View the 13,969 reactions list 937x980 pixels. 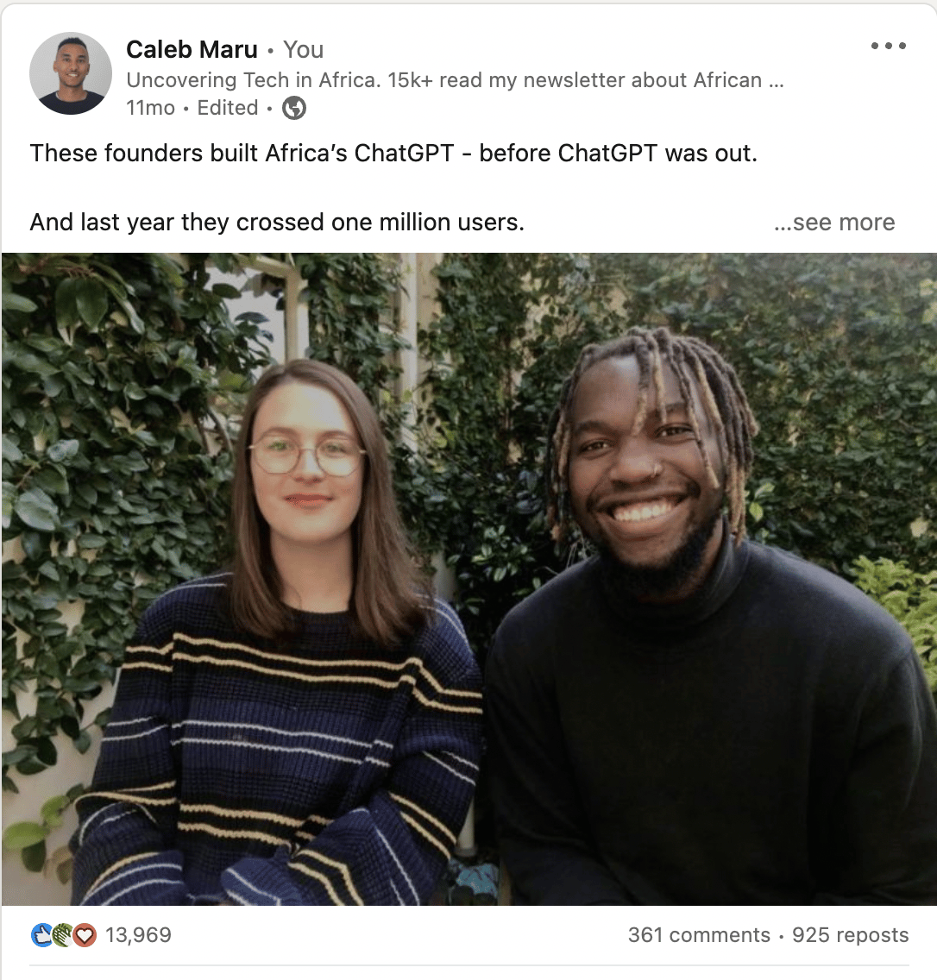(138, 935)
